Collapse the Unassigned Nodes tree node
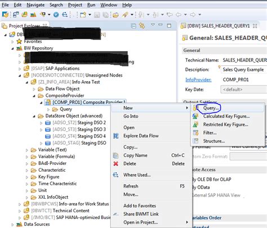 pos(20,75)
